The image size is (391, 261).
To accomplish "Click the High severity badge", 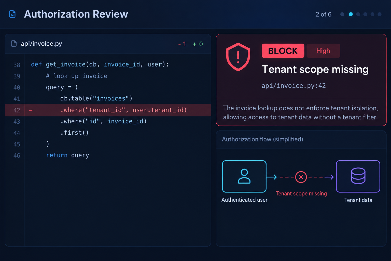I will [x=323, y=51].
